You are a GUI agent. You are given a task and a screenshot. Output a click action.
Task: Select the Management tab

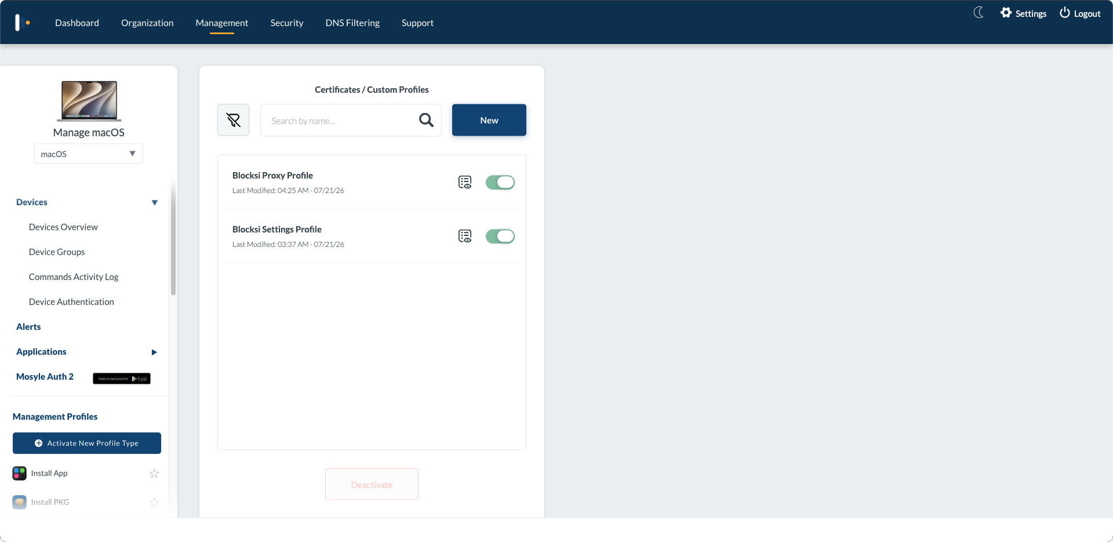tap(222, 23)
